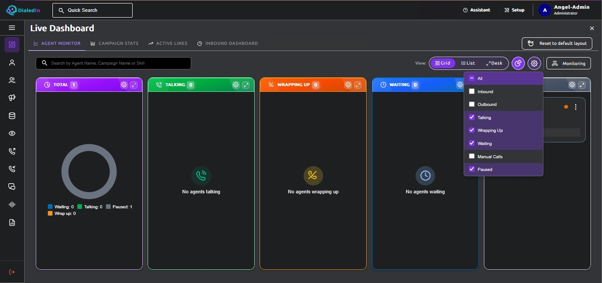Open the Angel-Admin account menu
Image resolution: width=602 pixels, height=283 pixels.
tap(565, 10)
